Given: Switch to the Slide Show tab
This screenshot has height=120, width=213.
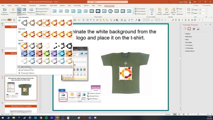Looking at the screenshot, I should tap(54, 6).
